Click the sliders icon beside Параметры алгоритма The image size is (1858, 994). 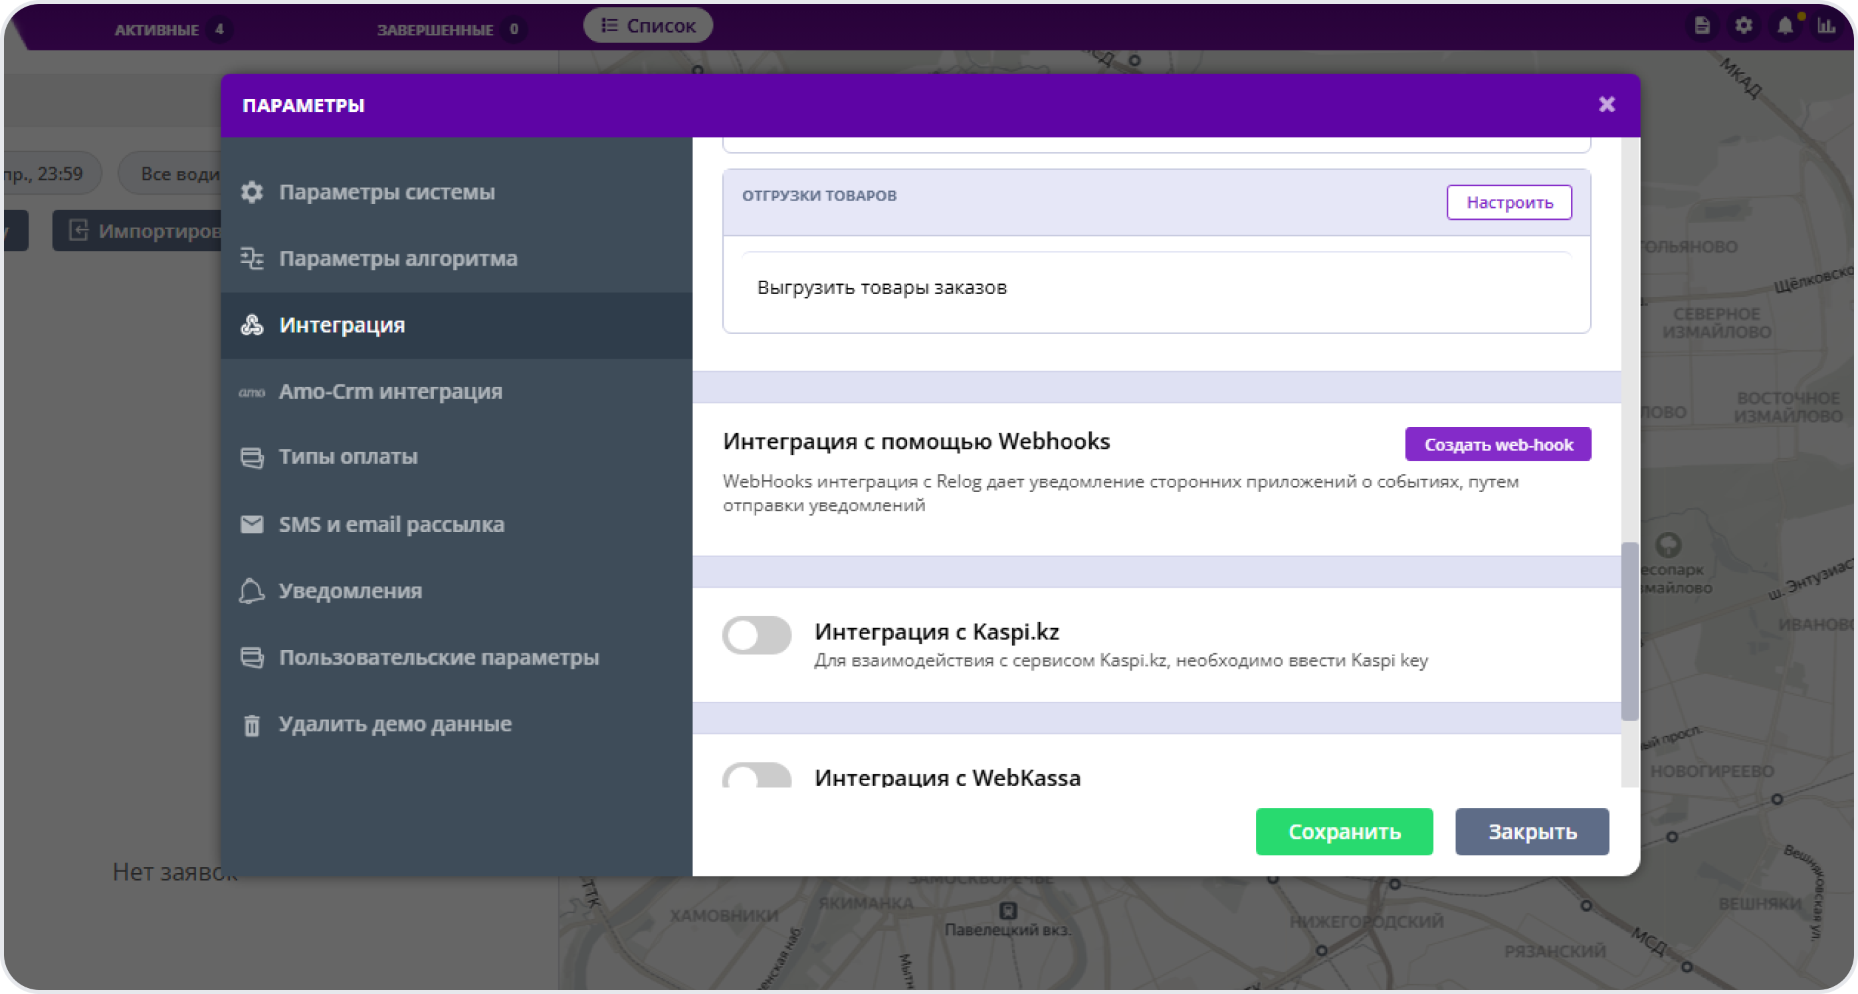(x=252, y=258)
